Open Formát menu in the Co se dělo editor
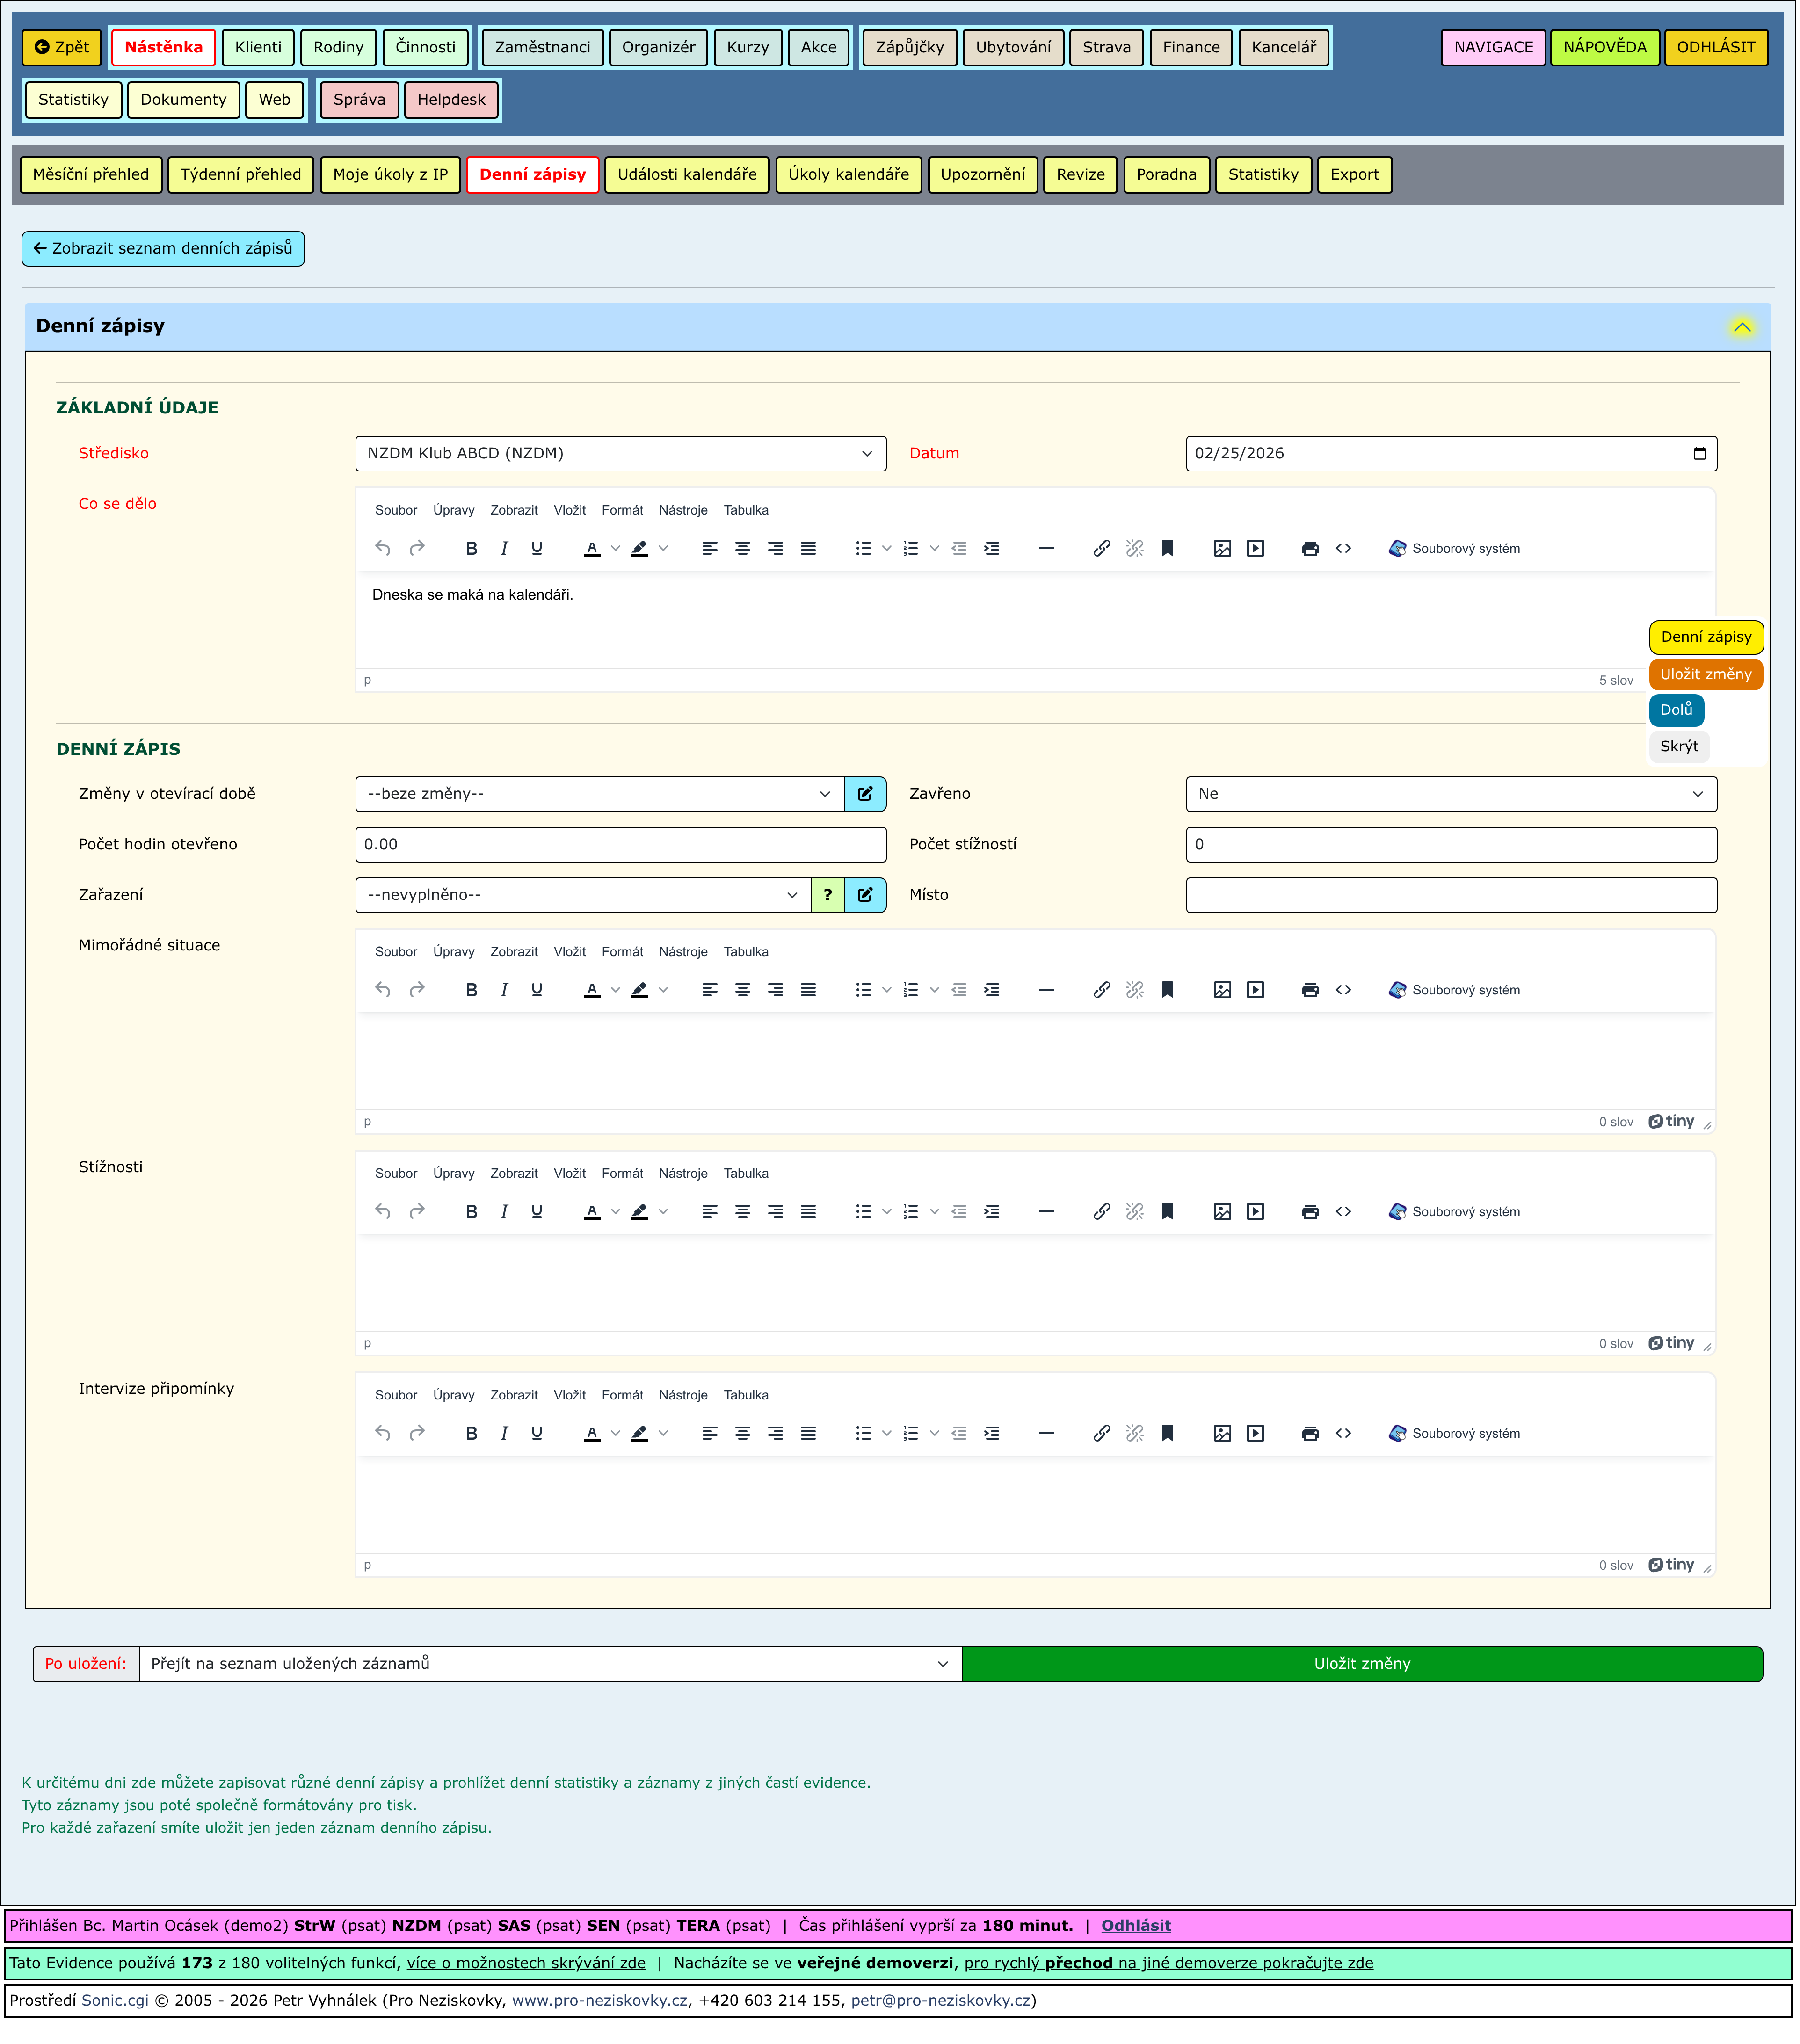The image size is (1800, 2044). [623, 511]
